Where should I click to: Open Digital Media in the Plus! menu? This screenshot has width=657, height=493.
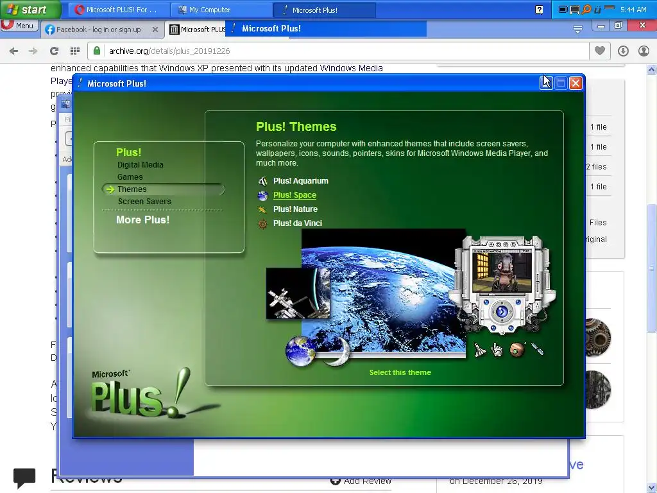pos(141,165)
